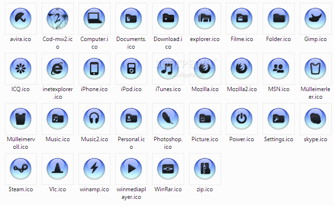The image size is (334, 206).
Task: Select the Mülleimerleer.ico empty bin icon
Action: pyautogui.click(x=315, y=69)
